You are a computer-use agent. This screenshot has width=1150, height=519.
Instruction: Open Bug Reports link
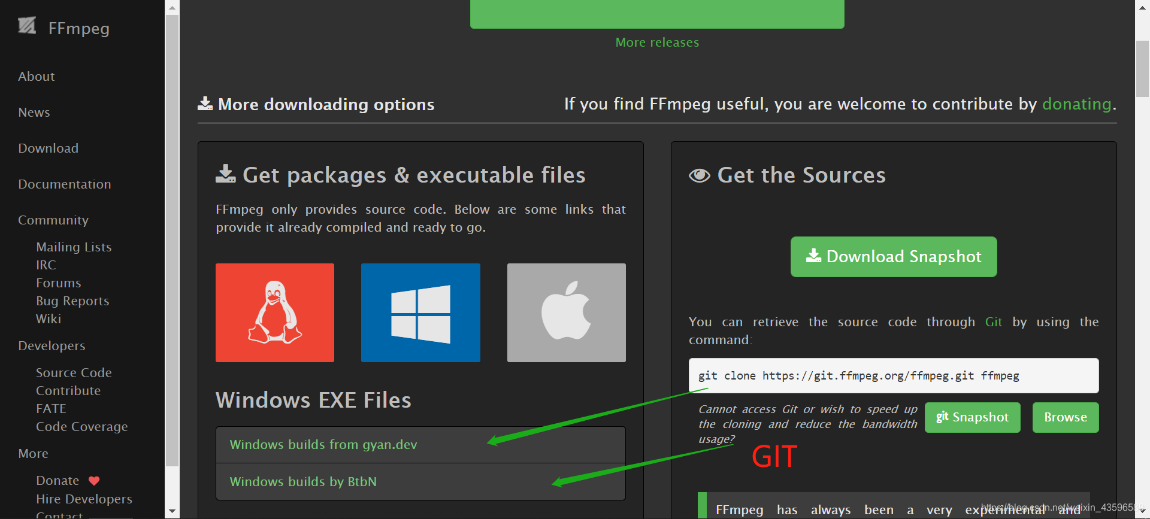pyautogui.click(x=72, y=301)
